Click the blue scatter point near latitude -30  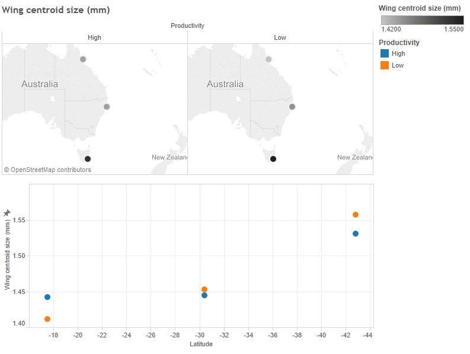pyautogui.click(x=204, y=295)
